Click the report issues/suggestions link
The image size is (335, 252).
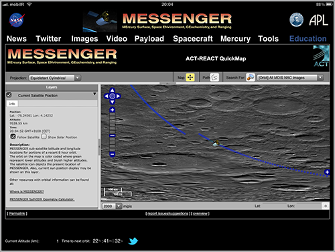pos(168,214)
